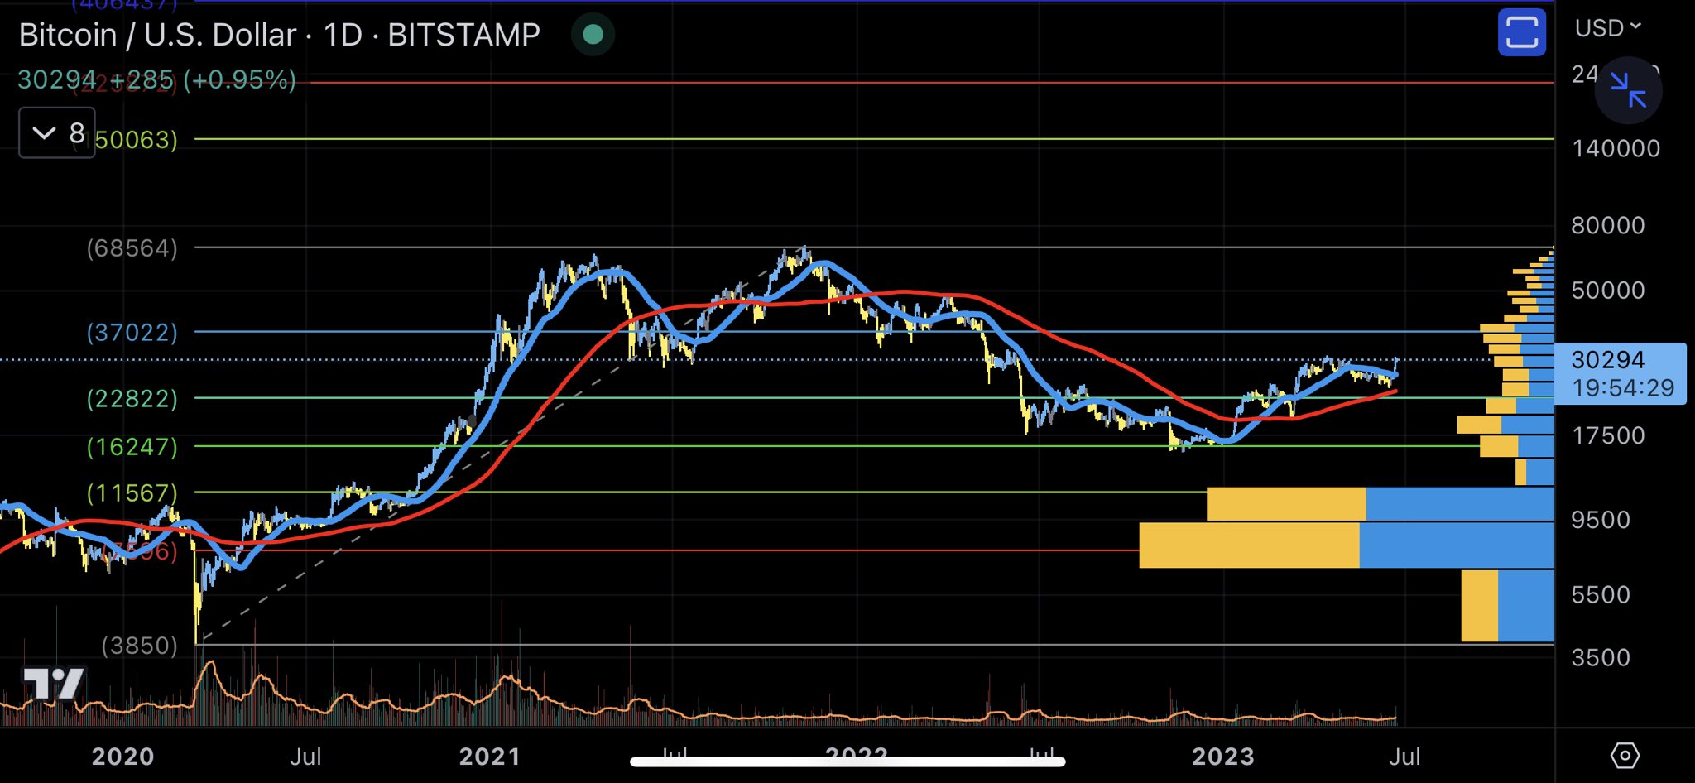1695x783 pixels.
Task: Expand the indicator legend showing 8
Action: pos(57,132)
